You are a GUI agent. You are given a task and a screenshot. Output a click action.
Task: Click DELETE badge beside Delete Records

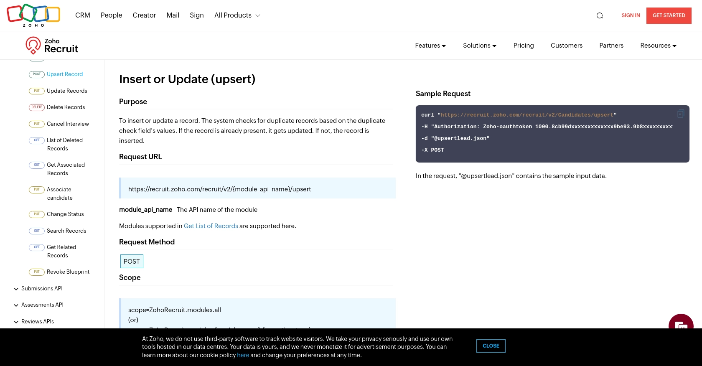[x=37, y=107]
